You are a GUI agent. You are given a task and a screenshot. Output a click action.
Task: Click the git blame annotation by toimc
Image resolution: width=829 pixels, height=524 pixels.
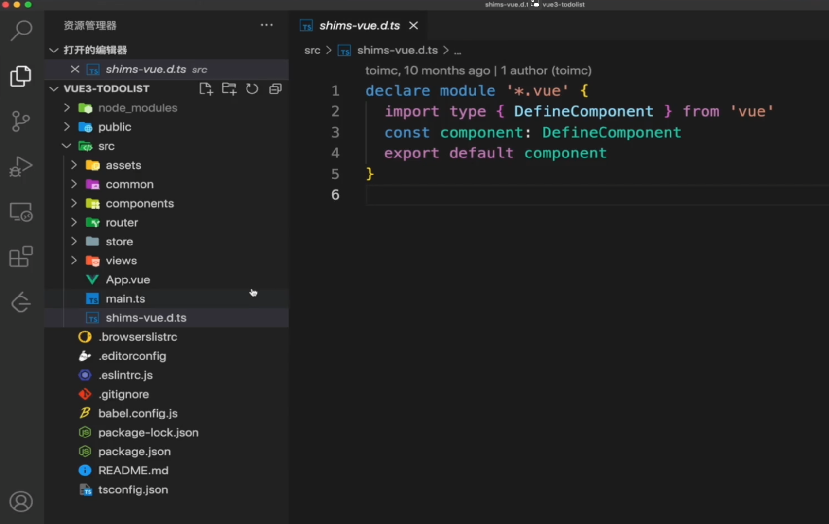tap(478, 70)
